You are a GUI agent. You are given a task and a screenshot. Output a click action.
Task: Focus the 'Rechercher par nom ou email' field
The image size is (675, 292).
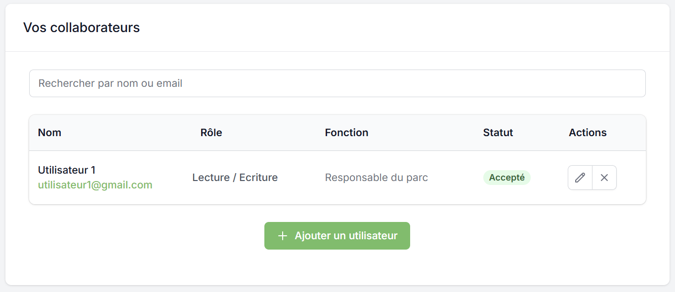click(337, 83)
